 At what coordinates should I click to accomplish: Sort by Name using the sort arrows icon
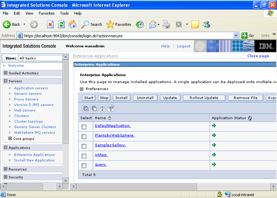click(x=110, y=118)
